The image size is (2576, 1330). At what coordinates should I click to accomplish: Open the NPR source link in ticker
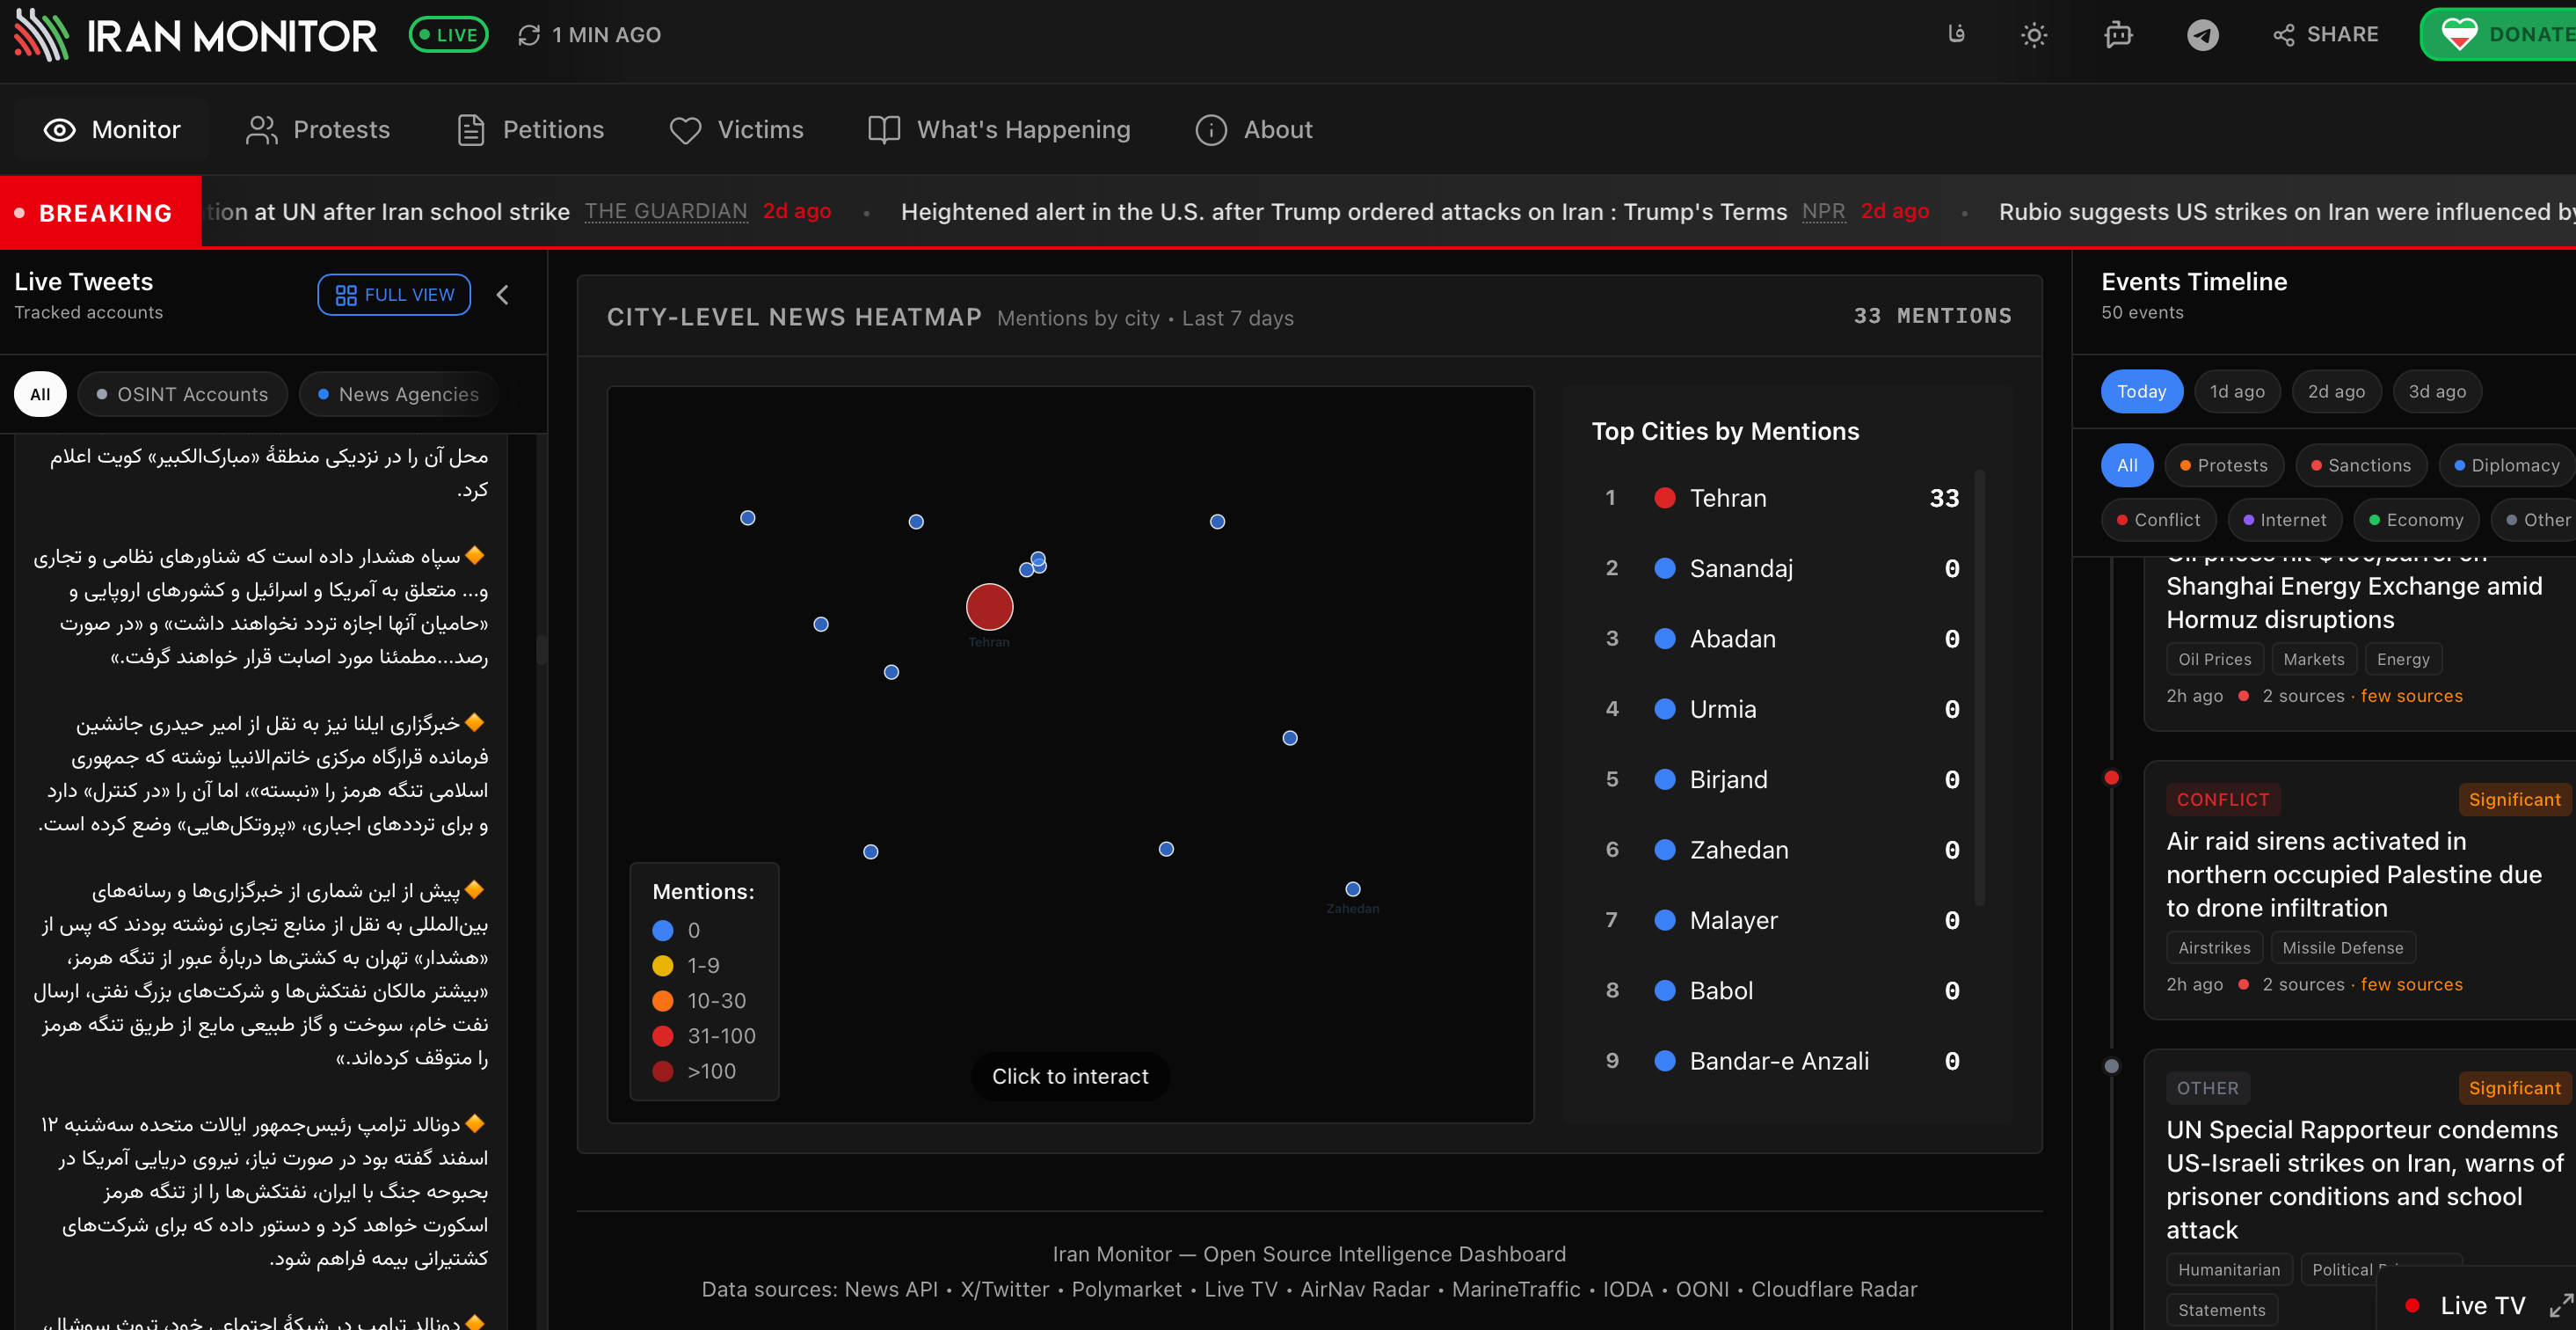pyautogui.click(x=1823, y=211)
